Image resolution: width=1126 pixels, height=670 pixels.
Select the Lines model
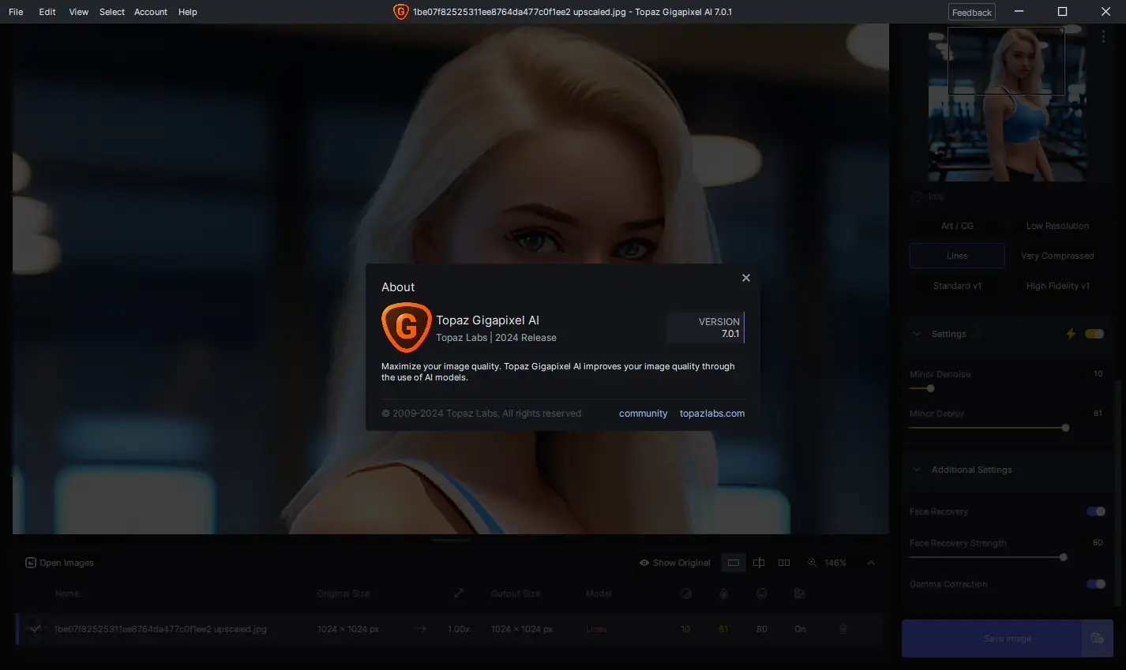coord(957,256)
